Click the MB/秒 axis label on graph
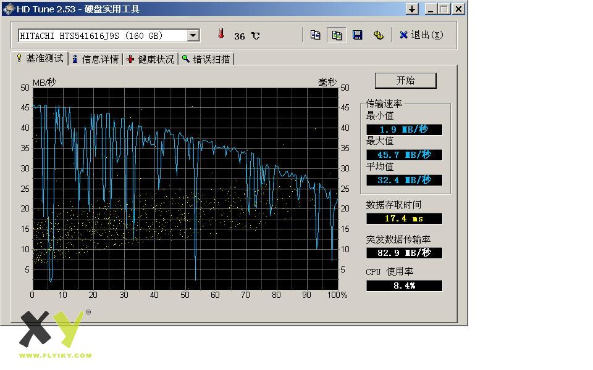The image size is (593, 370). coord(44,82)
